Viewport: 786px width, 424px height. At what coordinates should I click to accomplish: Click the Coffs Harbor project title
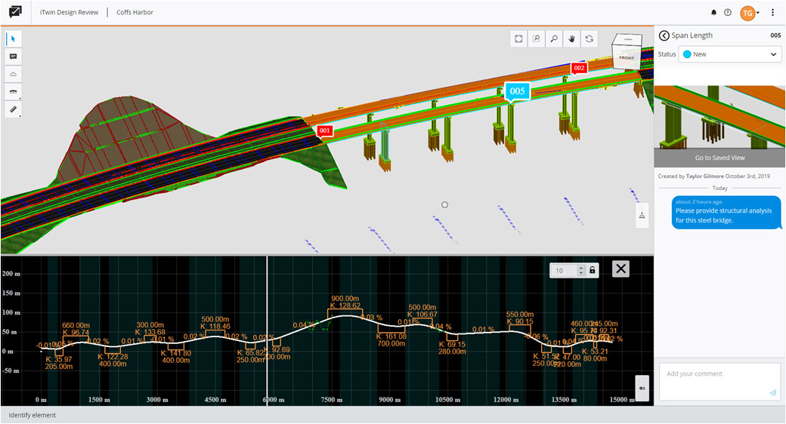coord(135,13)
